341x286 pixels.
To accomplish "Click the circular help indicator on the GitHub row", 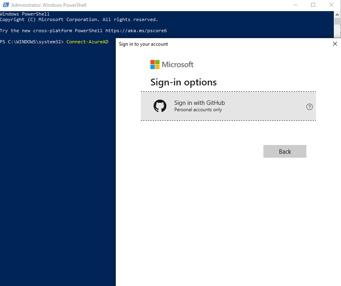I will tap(309, 106).
